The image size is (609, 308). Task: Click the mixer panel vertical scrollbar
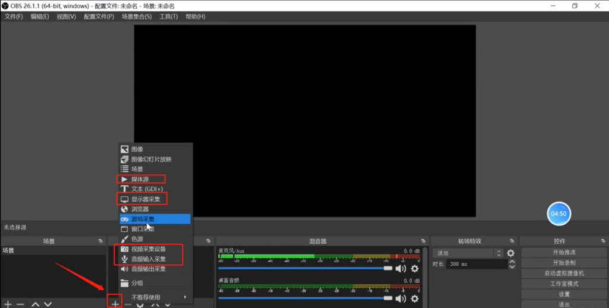coord(425,276)
